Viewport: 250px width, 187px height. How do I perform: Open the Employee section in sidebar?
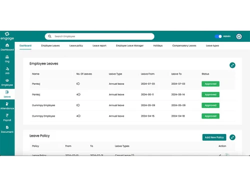(x=7, y=83)
